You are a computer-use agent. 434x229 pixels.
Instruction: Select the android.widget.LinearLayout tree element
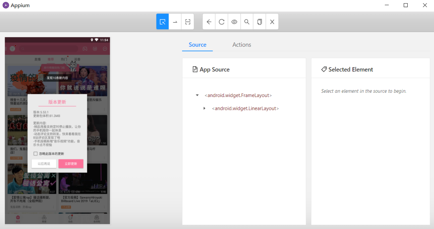click(x=245, y=108)
